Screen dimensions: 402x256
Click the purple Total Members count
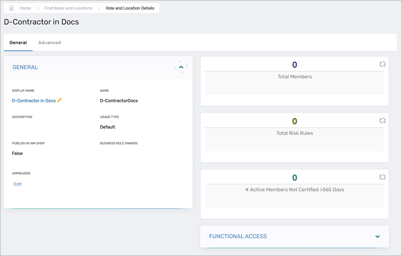click(x=295, y=65)
